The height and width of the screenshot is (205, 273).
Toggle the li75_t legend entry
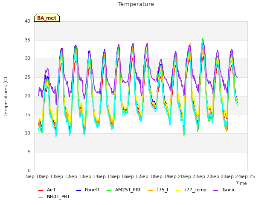tap(158, 190)
